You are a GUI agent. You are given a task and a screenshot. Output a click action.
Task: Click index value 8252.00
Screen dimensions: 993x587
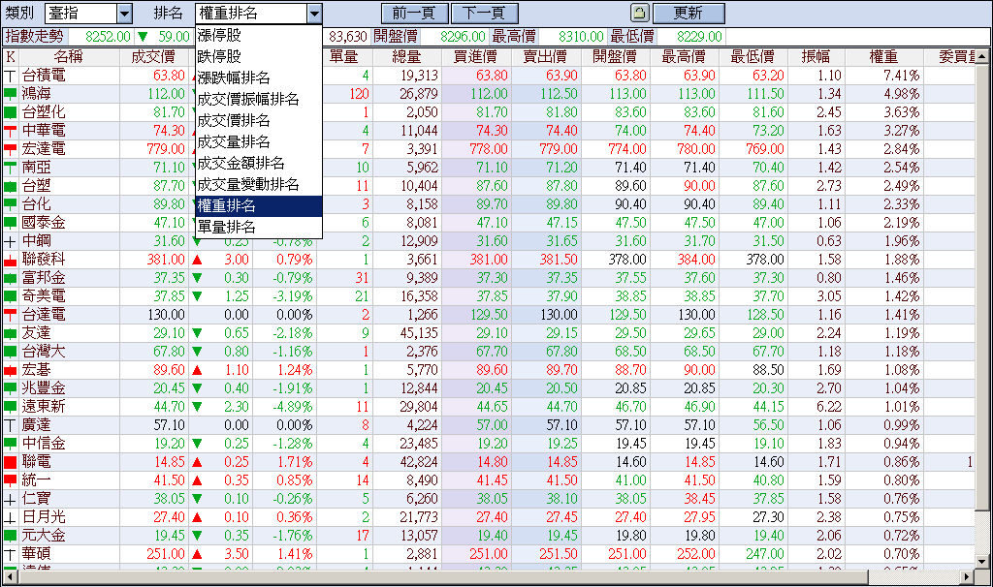point(108,37)
